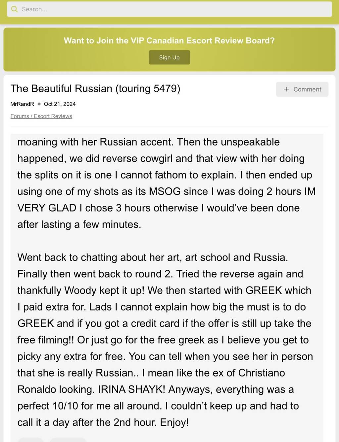Viewport: 339px width, 442px height.
Task: Click the Comment button label
Action: 307,89
